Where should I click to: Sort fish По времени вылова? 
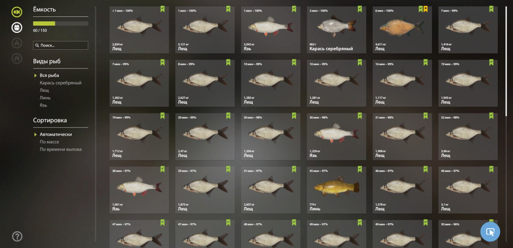point(61,149)
